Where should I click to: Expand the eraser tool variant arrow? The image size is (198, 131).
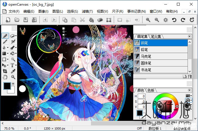tap(16, 36)
